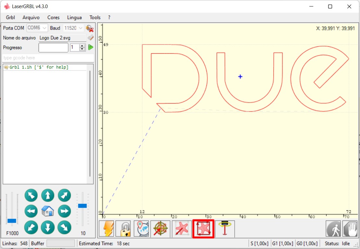
Task: Jog diagonally down-right with the arrow button
Action: tap(64, 227)
